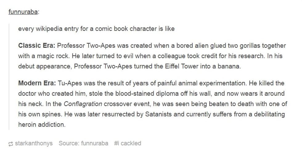Open the starkanthonys reblogger profile
302x158 pixels.
point(34,144)
